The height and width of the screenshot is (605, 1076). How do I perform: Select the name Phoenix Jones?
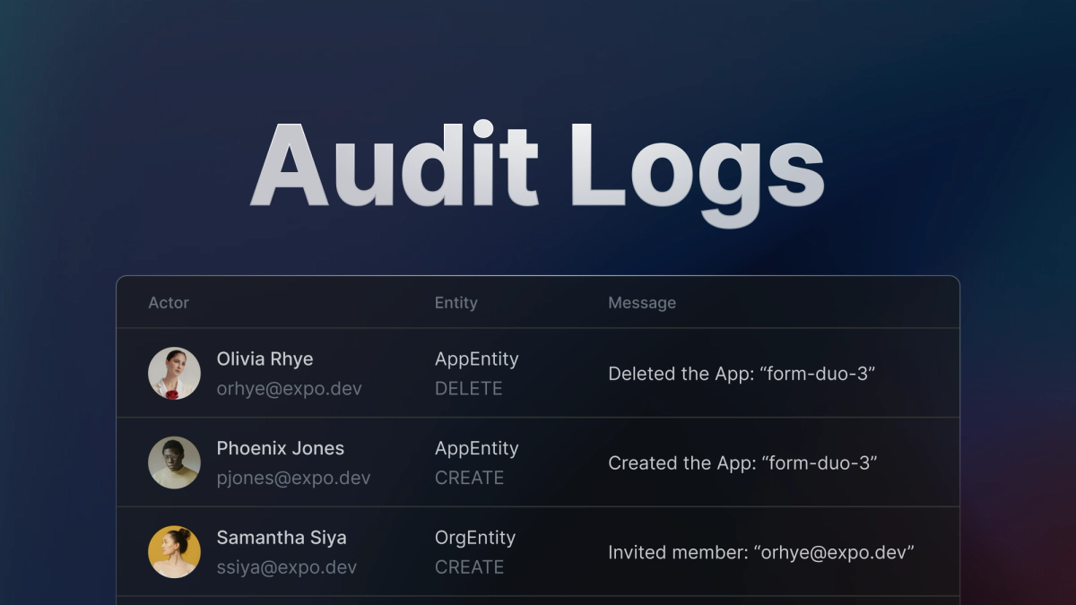280,448
